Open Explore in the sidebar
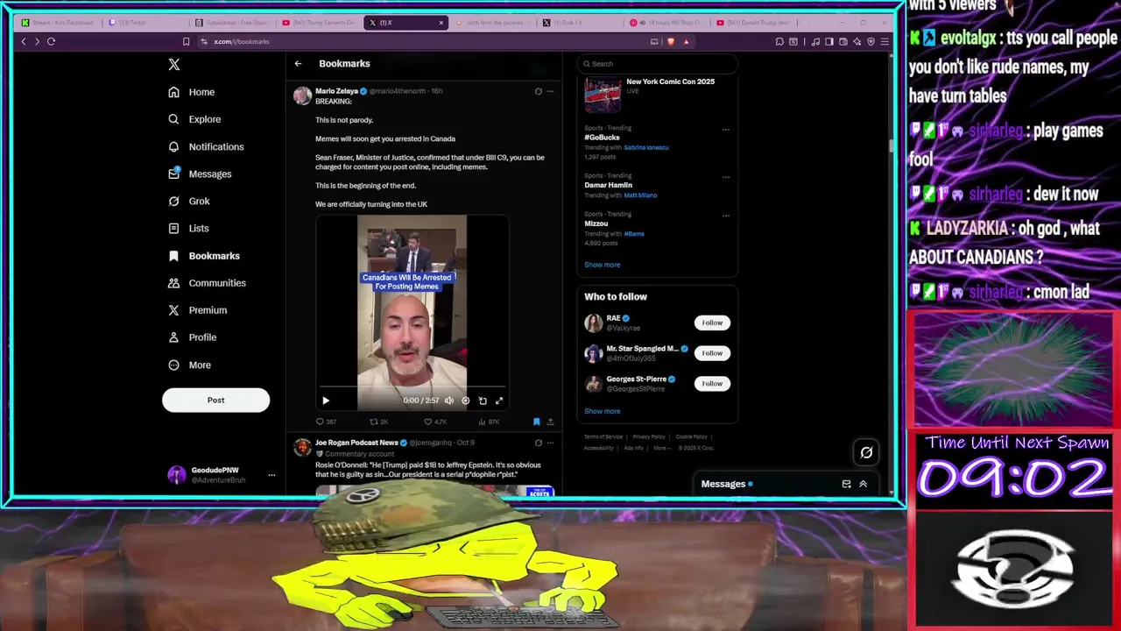Screen dimensions: 1121x631 [194, 119]
